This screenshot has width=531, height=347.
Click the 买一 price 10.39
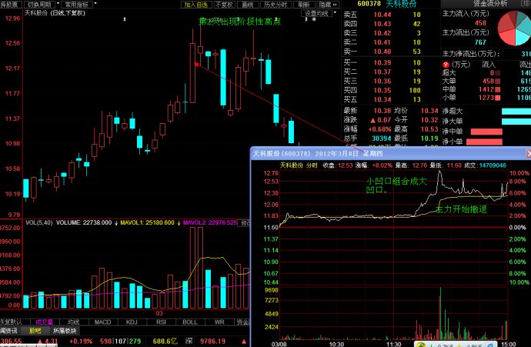pos(382,62)
